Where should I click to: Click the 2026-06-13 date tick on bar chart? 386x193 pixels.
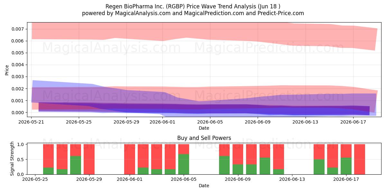292,179
